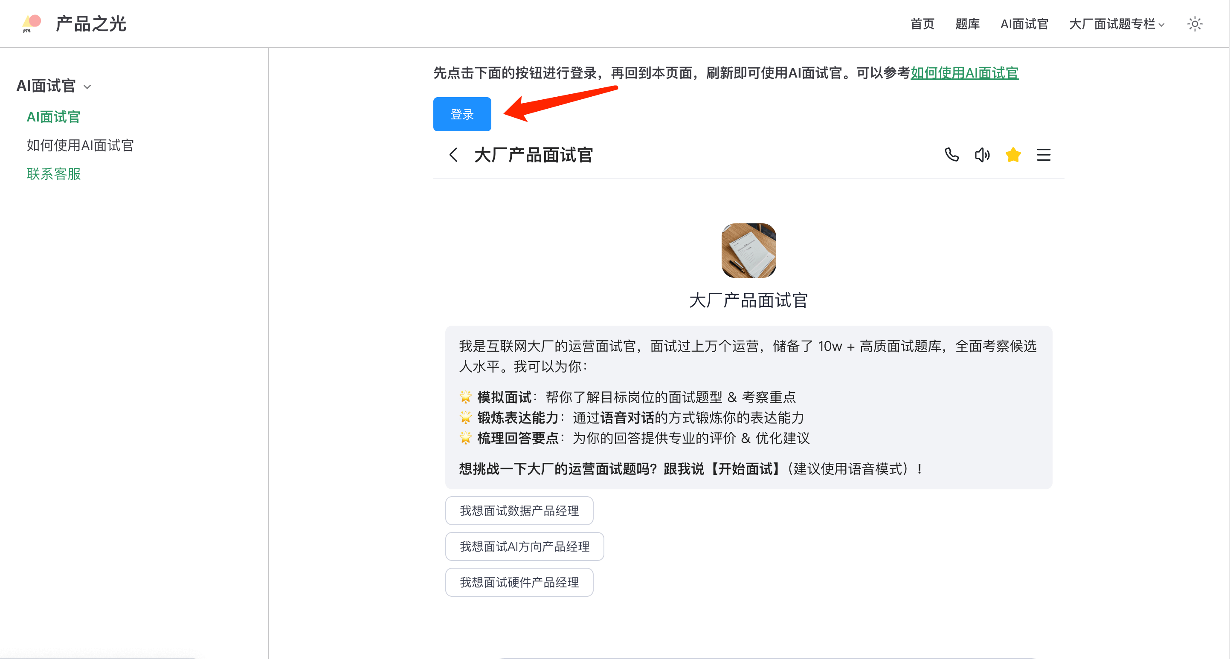Open the chat options hamburger dropdown
This screenshot has width=1230, height=659.
(x=1044, y=155)
